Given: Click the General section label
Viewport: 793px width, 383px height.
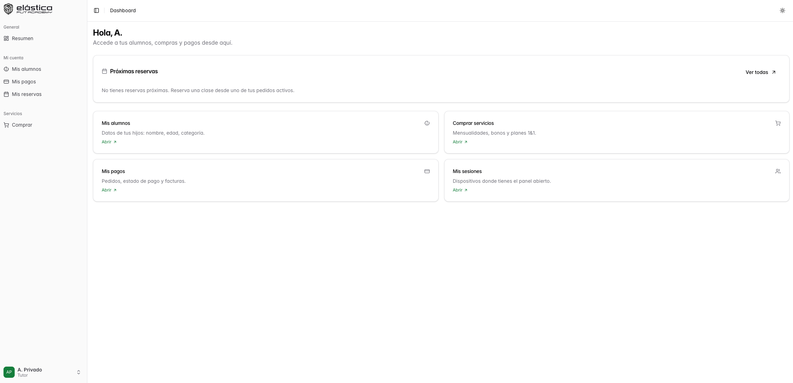Looking at the screenshot, I should (11, 27).
